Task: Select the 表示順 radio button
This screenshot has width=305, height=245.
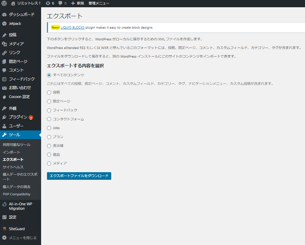Action: [x=49, y=146]
